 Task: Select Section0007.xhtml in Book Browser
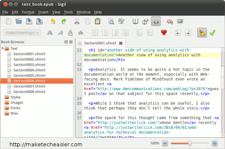(x=29, y=86)
